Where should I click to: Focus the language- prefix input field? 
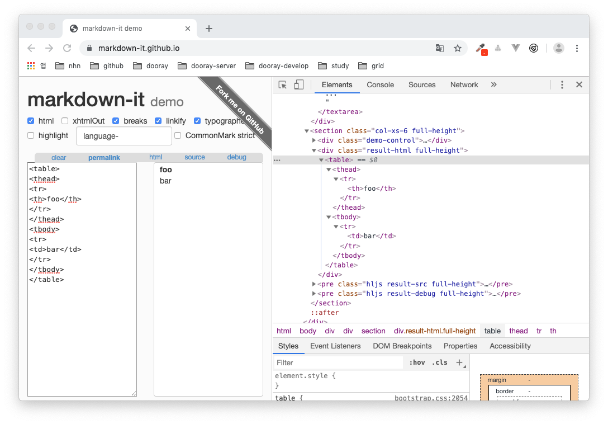coord(123,136)
